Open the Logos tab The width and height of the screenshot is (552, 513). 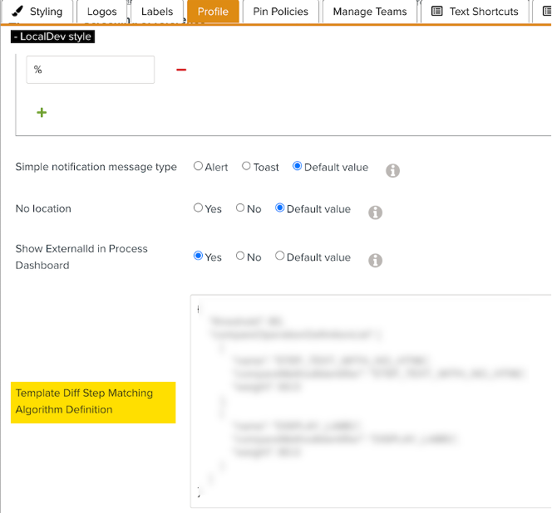[101, 12]
